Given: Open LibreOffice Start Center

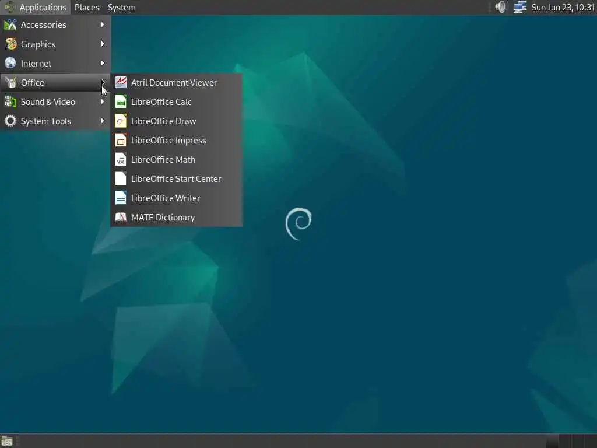Looking at the screenshot, I should [176, 179].
